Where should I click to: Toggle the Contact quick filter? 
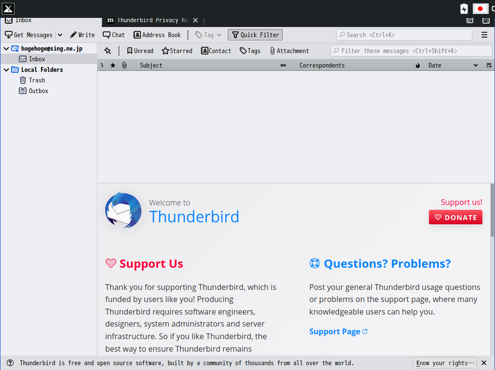tap(216, 51)
